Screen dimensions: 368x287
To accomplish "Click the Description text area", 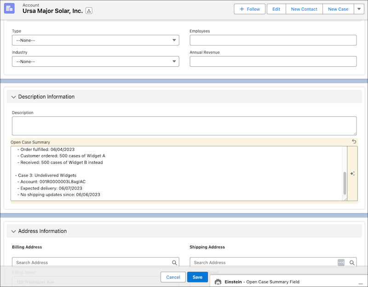I will pos(184,126).
